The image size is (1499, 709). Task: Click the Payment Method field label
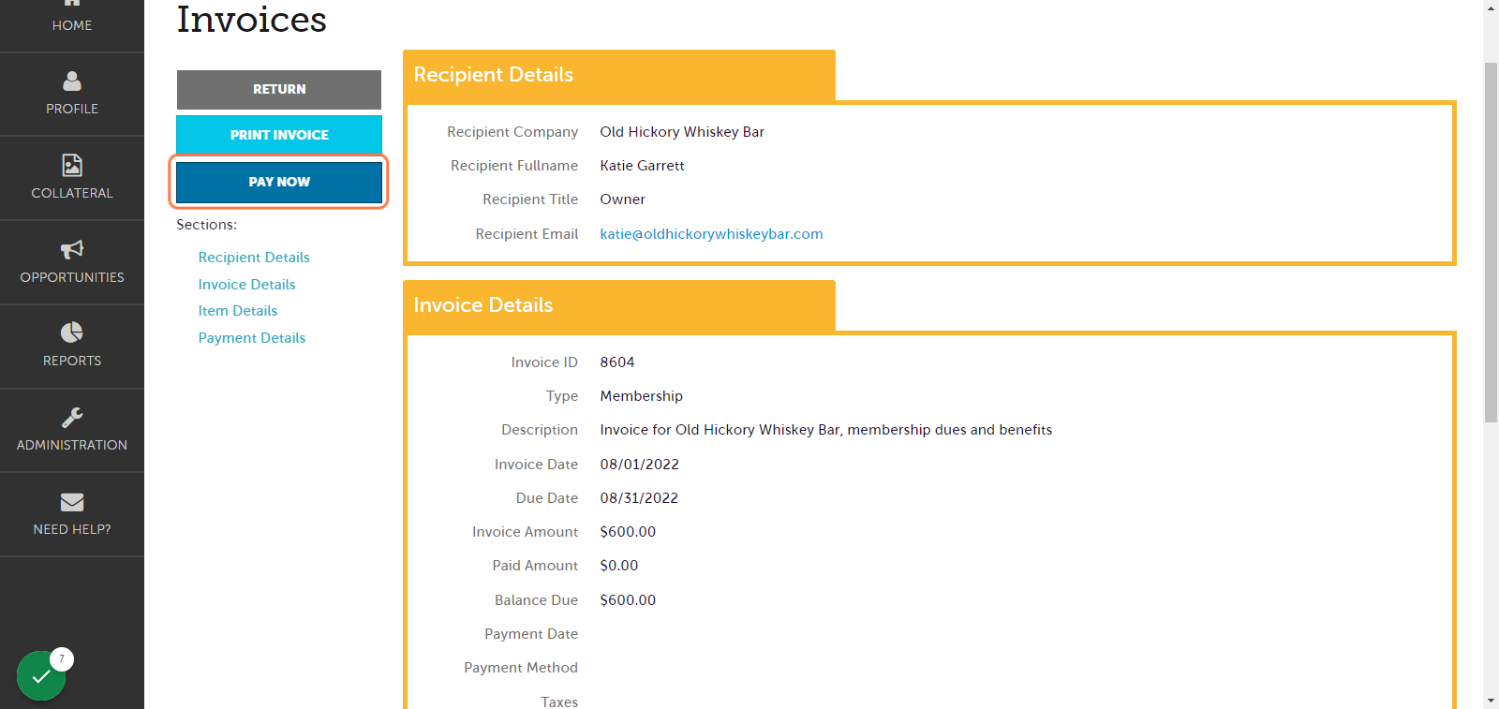point(521,668)
